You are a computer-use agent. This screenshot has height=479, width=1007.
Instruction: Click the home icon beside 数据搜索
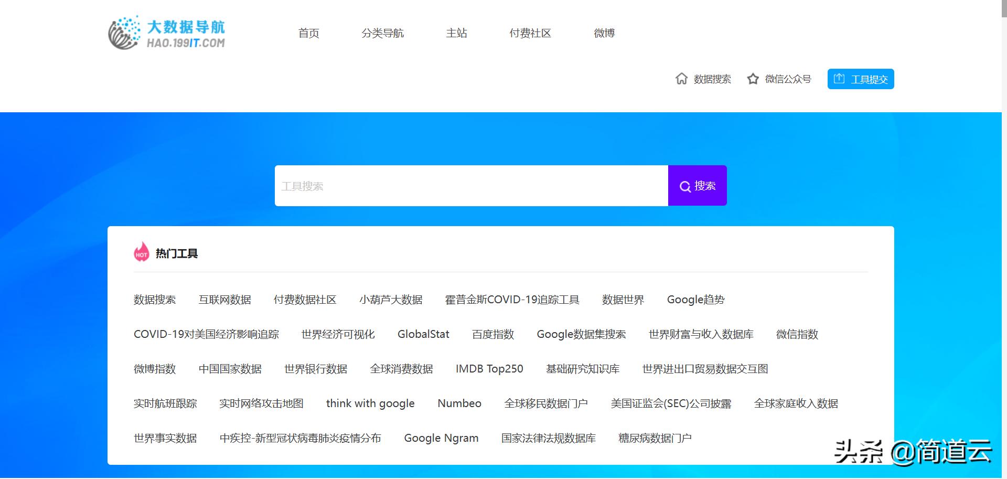[x=682, y=79]
